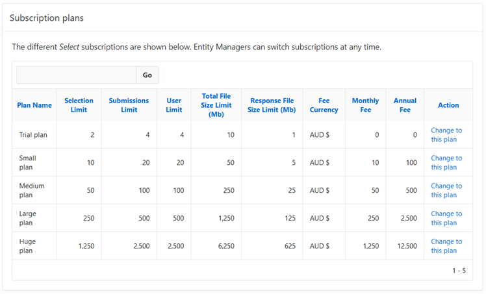Sort by Response File Size Limit header

272,105
